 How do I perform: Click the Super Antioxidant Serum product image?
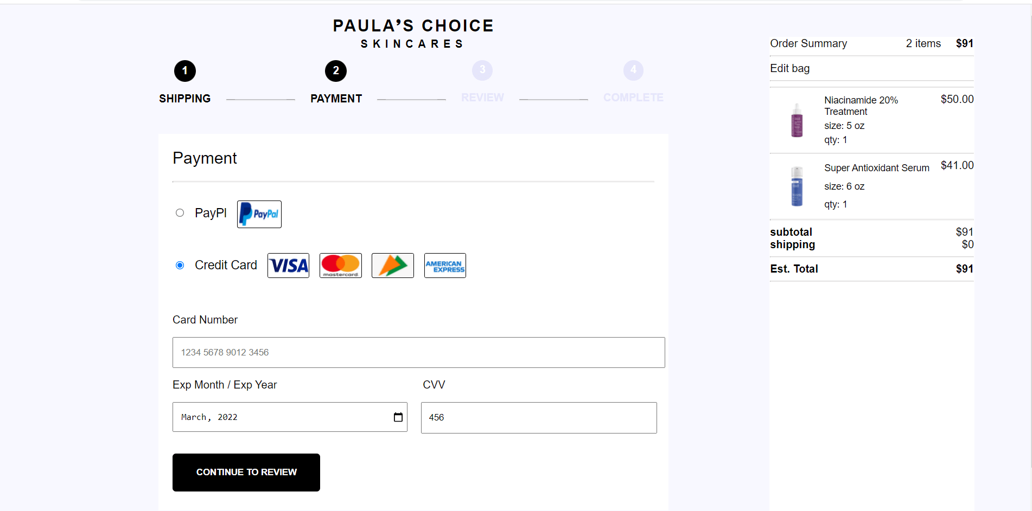pyautogui.click(x=796, y=186)
